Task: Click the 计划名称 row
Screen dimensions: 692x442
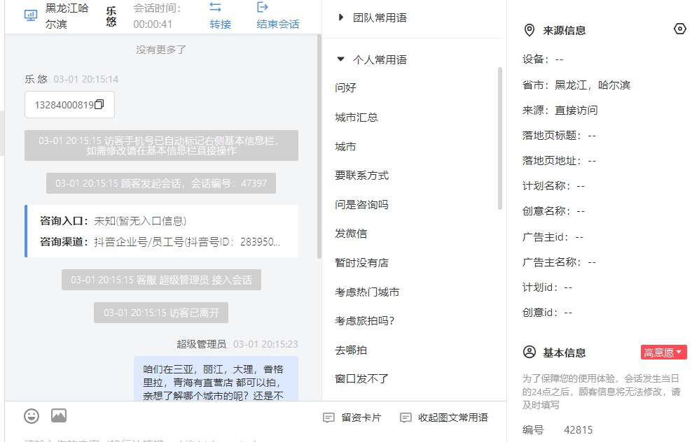Action: coord(553,186)
